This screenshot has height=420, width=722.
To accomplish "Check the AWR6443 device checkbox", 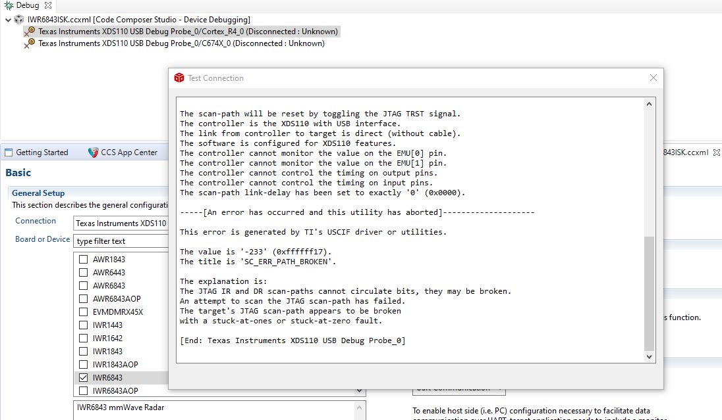I will 84,273.
